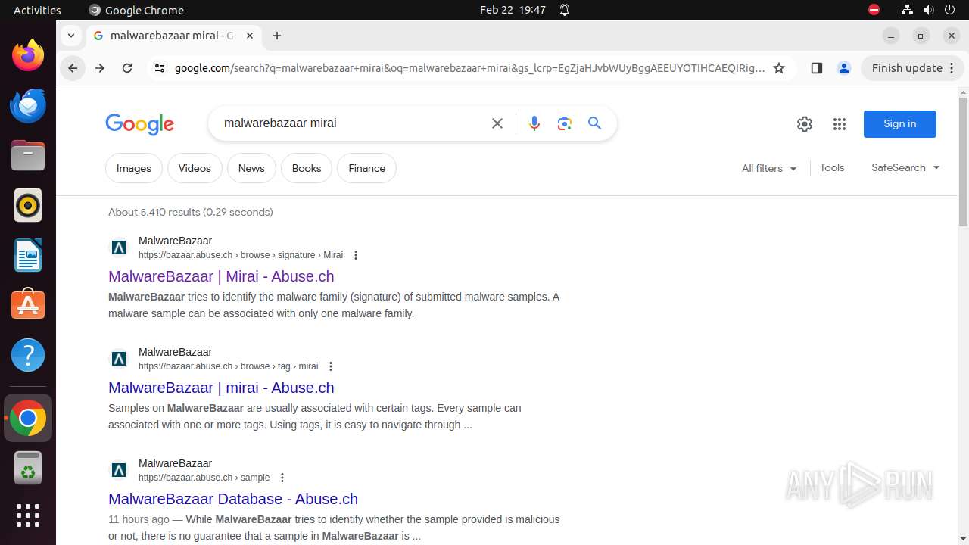Submit search with magnifier icon
The height and width of the screenshot is (545, 969).
click(x=595, y=123)
